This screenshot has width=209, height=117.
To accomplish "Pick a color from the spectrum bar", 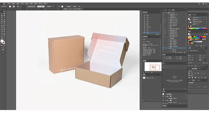I will click(x=198, y=28).
